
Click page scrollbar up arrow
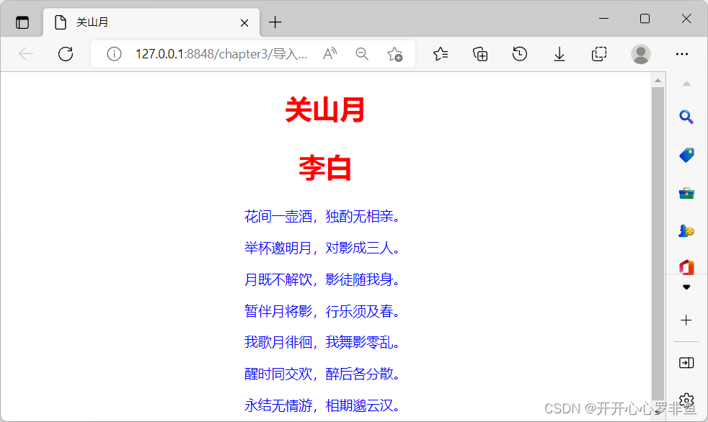point(658,81)
